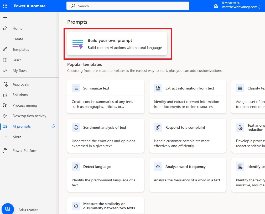
Task: Open the Power Platform link
Action: click(25, 151)
